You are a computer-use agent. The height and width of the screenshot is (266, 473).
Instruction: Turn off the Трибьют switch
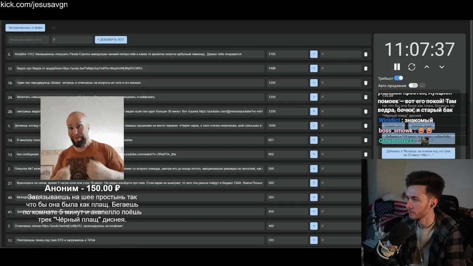[x=398, y=78]
